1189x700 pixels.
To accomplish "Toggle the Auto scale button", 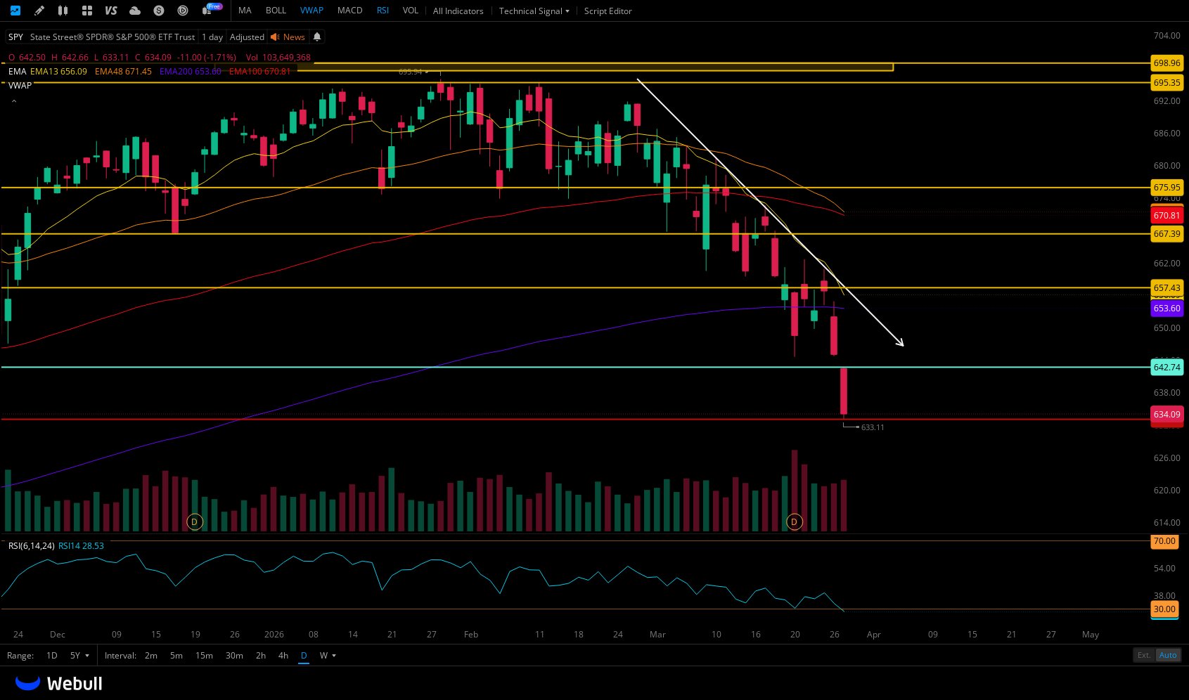I will point(1168,655).
